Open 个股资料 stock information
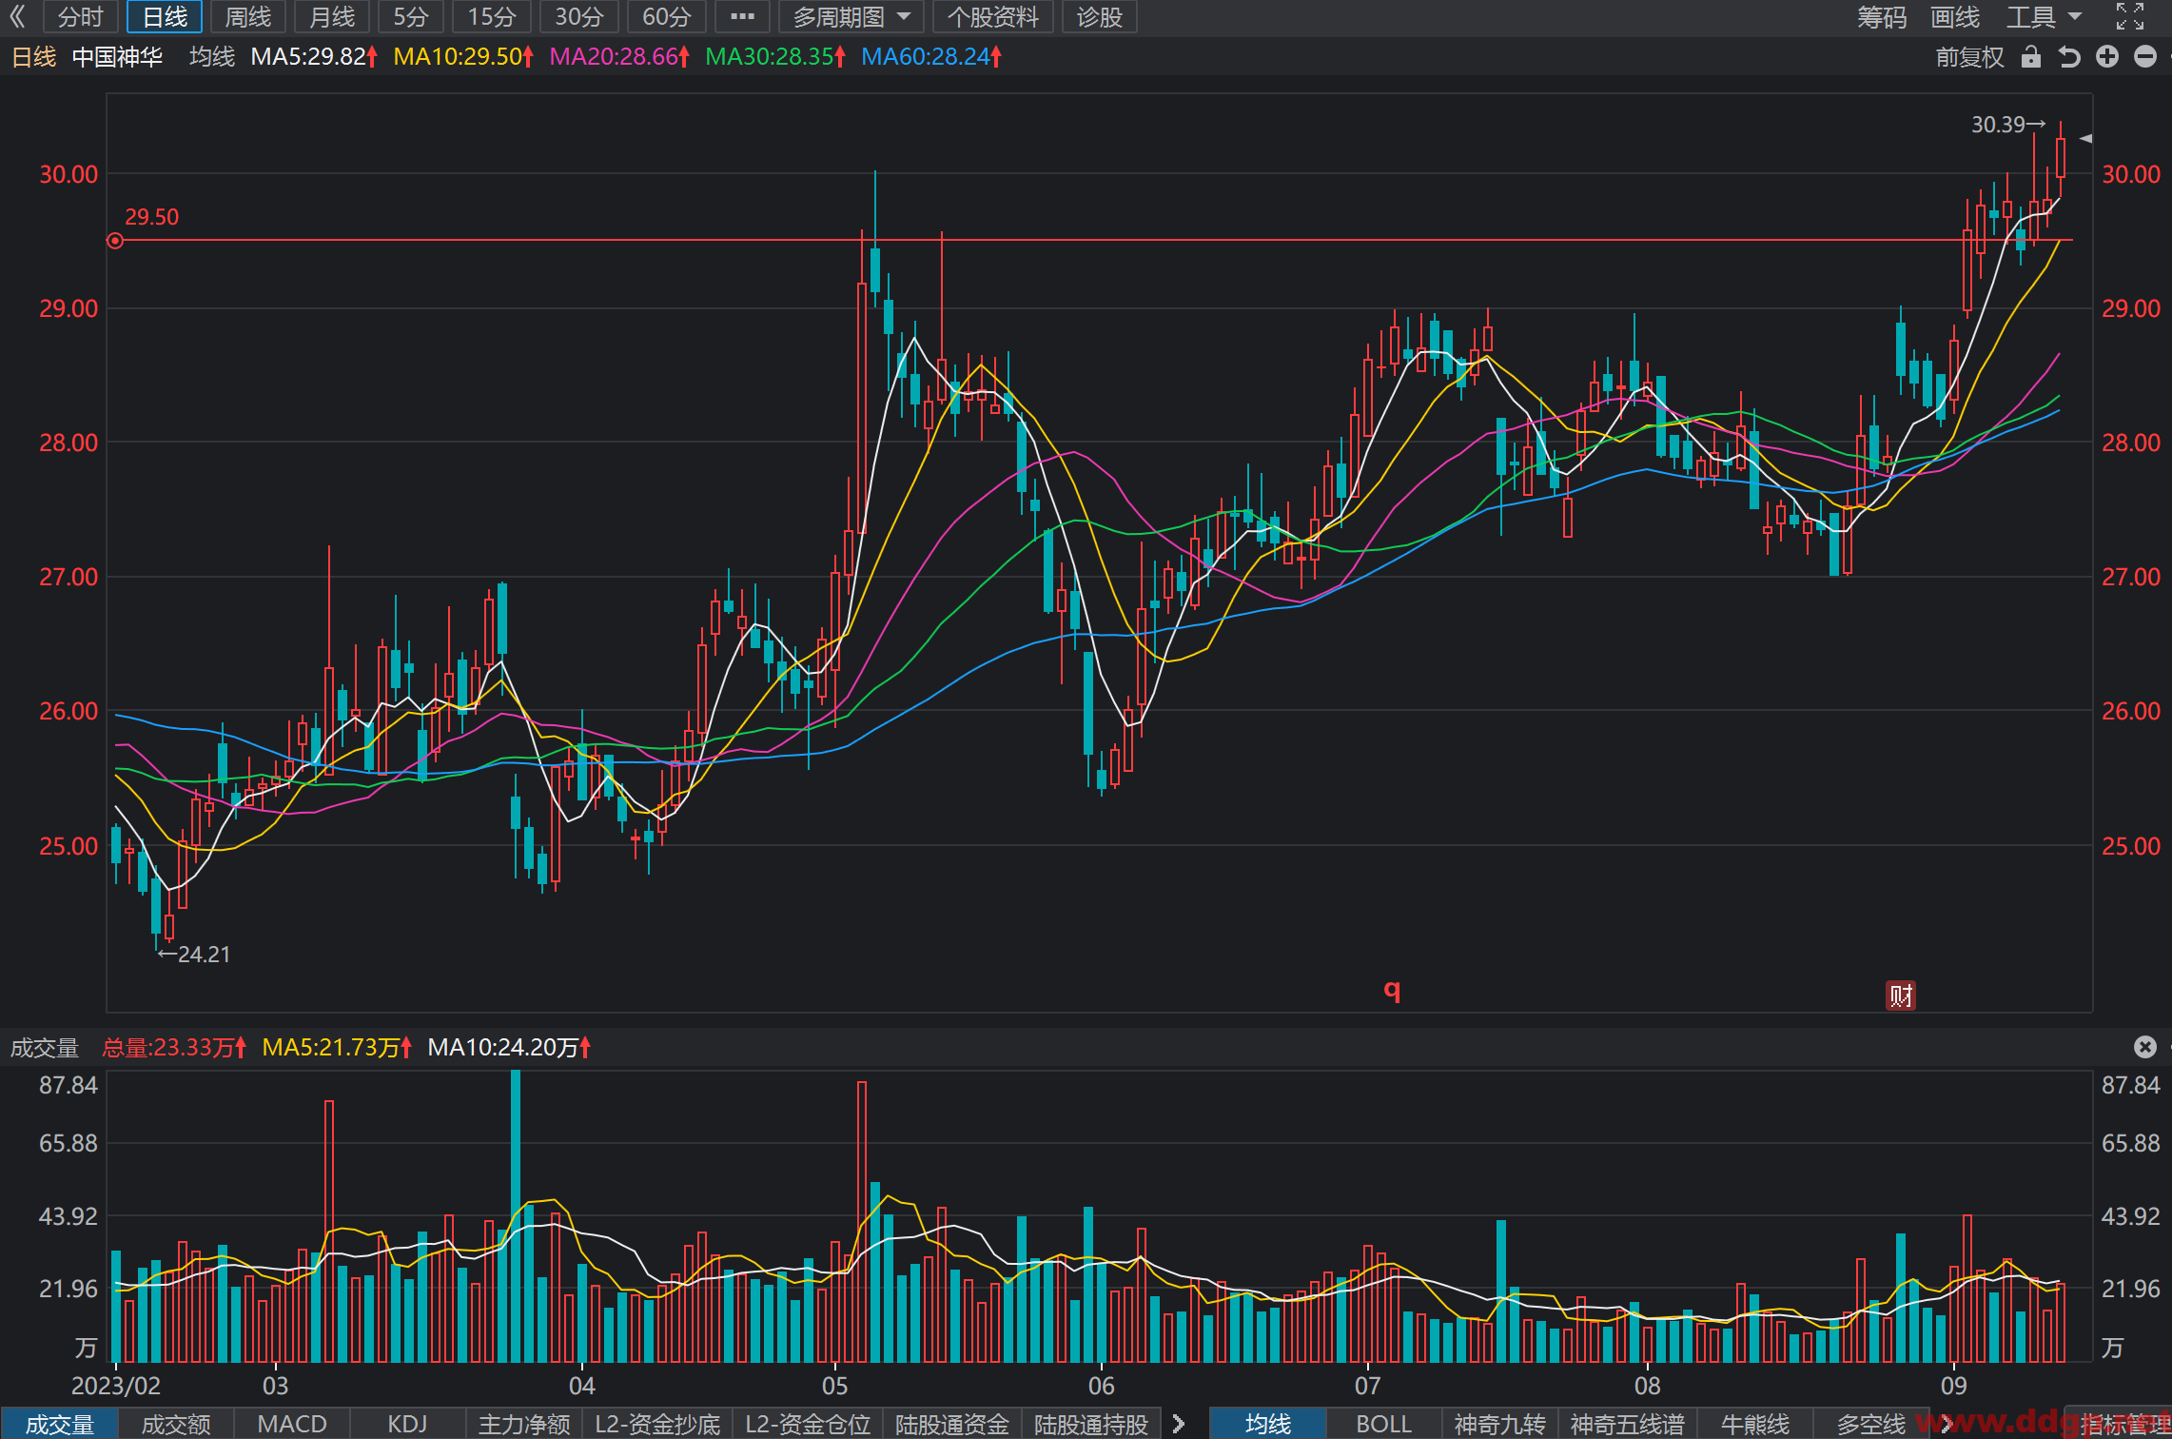The width and height of the screenshot is (2172, 1439). click(993, 16)
